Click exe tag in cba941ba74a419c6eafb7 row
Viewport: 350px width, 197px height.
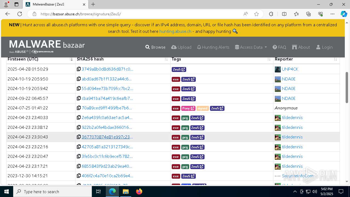click(x=176, y=99)
